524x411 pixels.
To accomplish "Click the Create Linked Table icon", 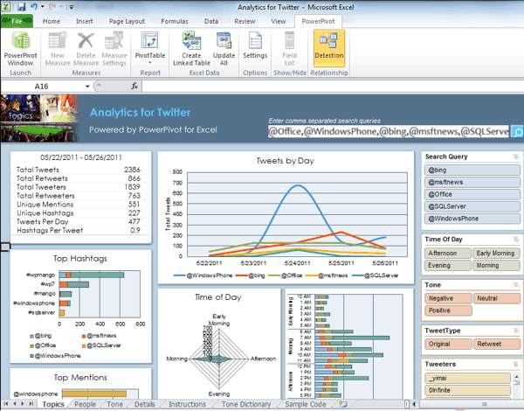I will click(x=191, y=48).
